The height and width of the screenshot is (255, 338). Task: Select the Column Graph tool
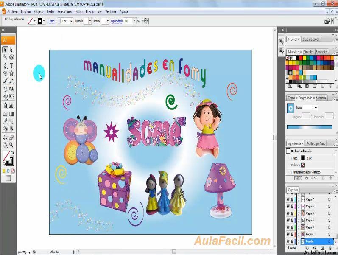(11, 106)
